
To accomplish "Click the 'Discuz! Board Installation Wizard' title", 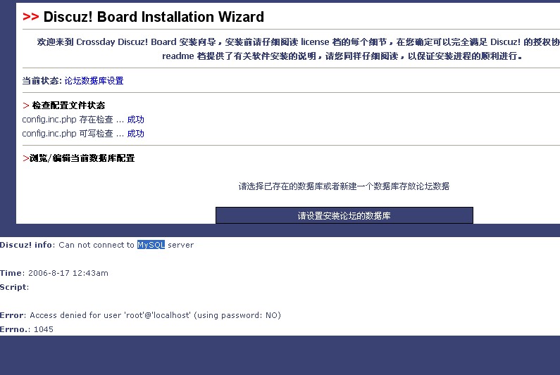I will pos(154,17).
